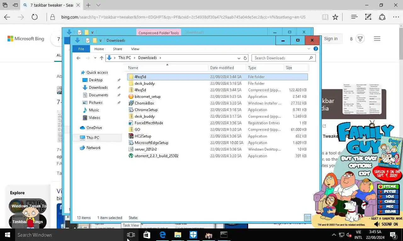Open Microsoft Edge from the taskbar
This screenshot has width=403, height=241.
pyautogui.click(x=162, y=235)
